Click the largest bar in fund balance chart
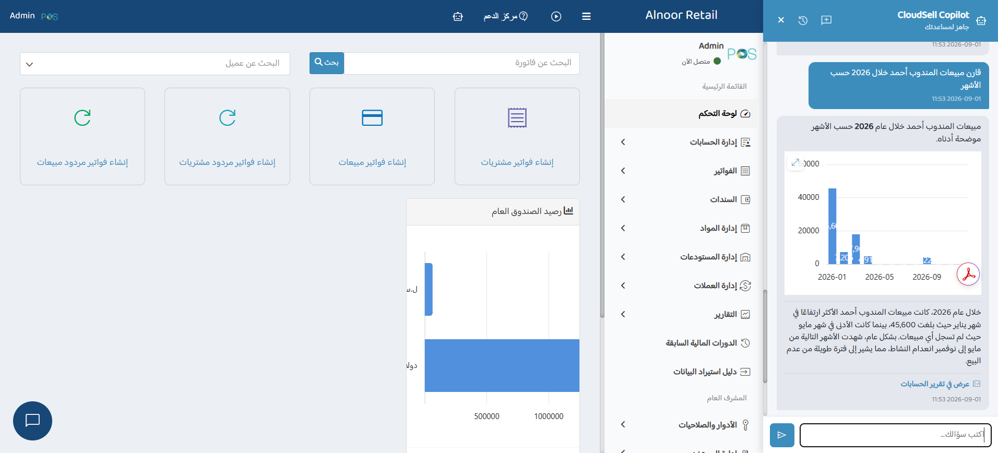 click(x=502, y=365)
